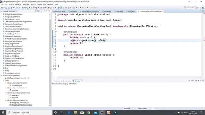Open Windows Start menu
205x115 pixels.
(3, 112)
